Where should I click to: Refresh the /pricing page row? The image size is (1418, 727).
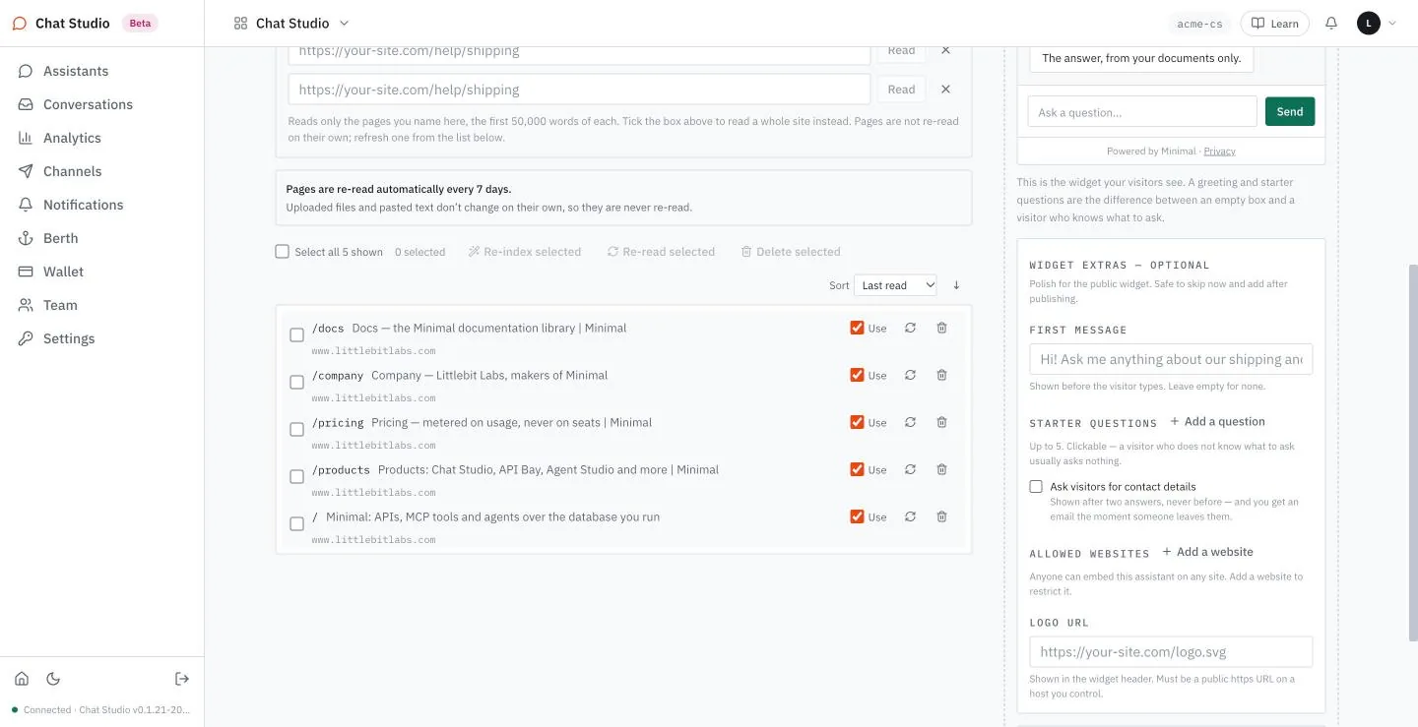(x=910, y=422)
